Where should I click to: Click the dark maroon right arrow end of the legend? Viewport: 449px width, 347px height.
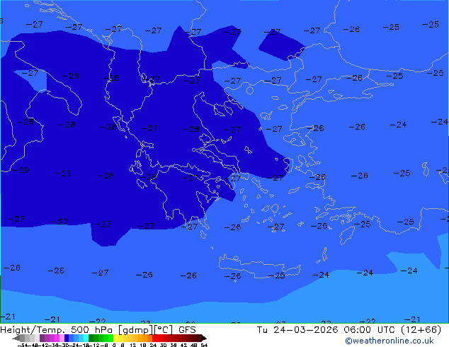(203, 339)
